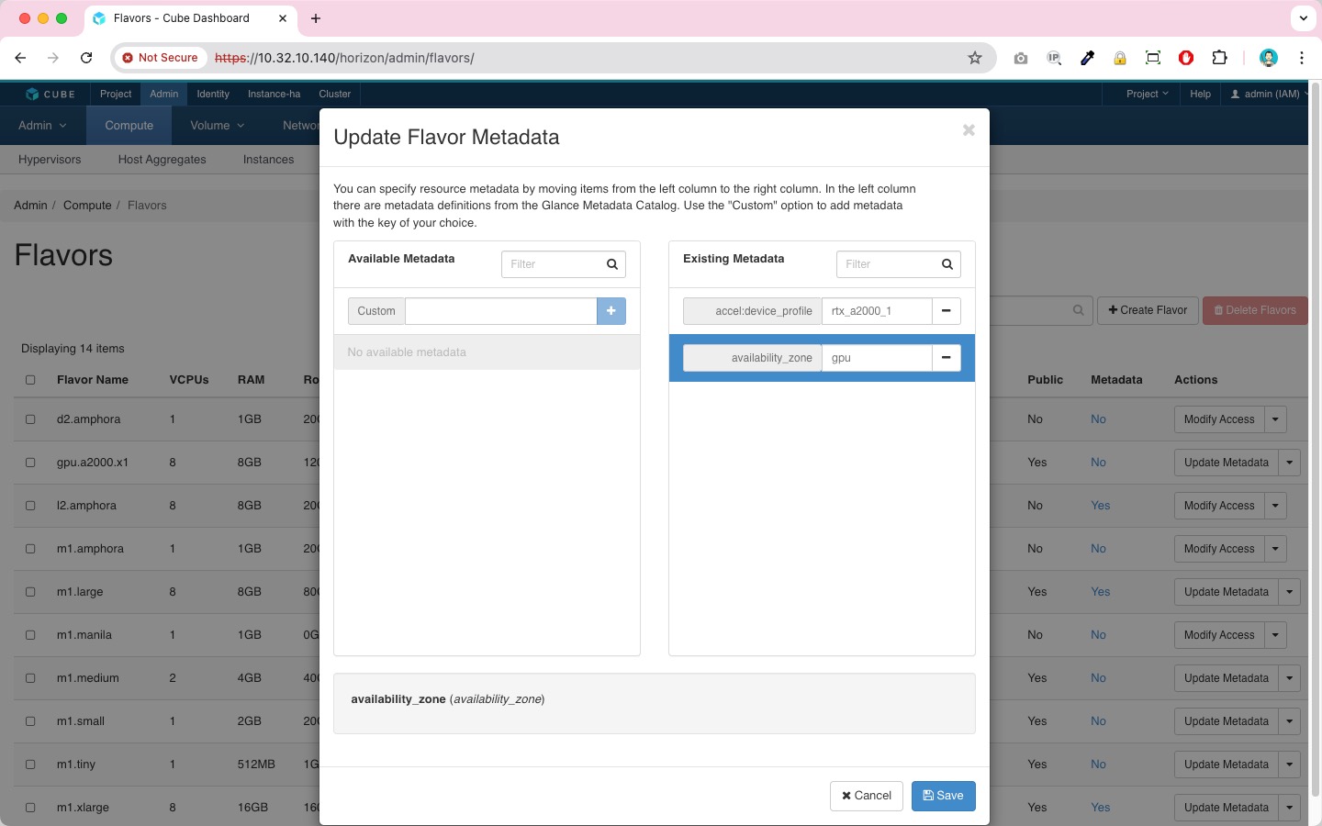The image size is (1322, 826).
Task: Open the camera screenshot extension
Action: click(1021, 58)
